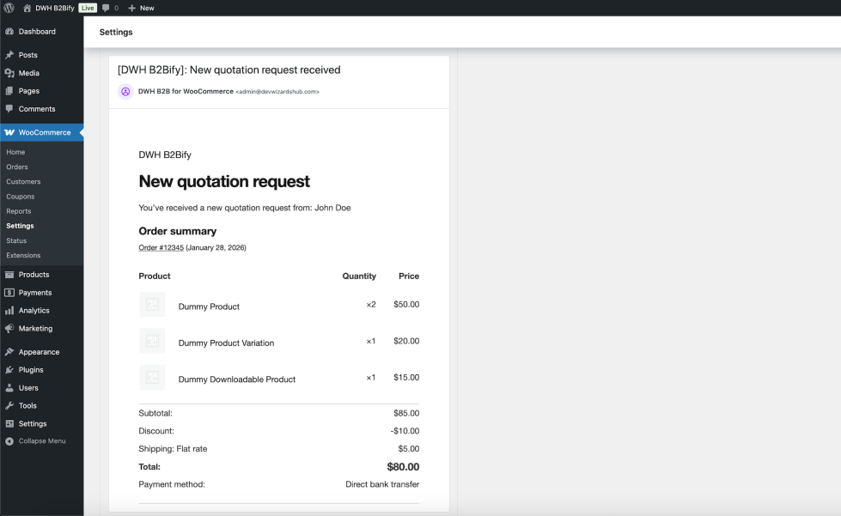
Task: Go to the Media library
Action: coord(28,73)
